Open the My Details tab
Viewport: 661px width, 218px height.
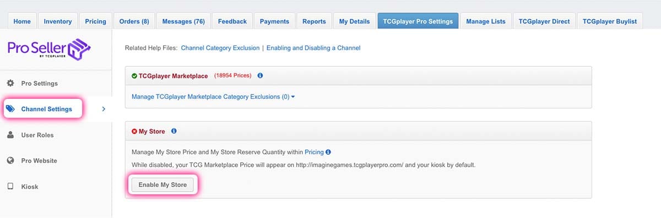354,21
